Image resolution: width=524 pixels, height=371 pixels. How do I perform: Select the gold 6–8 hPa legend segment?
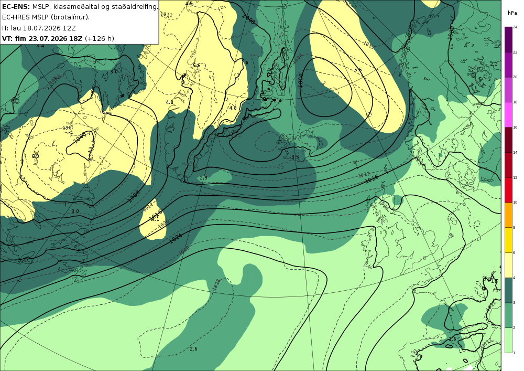(509, 240)
